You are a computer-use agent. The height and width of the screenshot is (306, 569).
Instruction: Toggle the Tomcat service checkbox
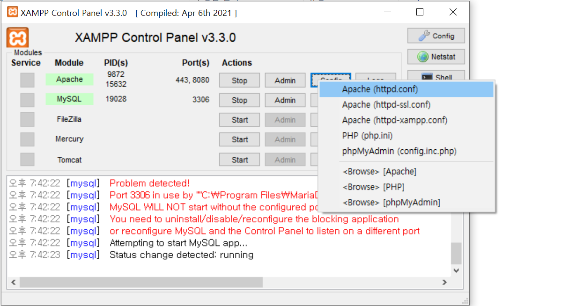(27, 159)
